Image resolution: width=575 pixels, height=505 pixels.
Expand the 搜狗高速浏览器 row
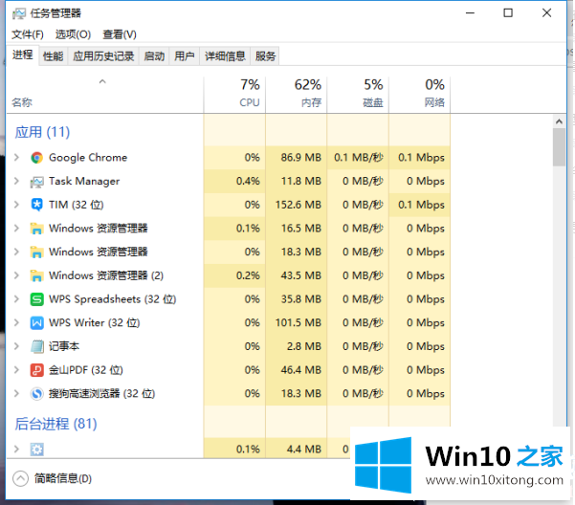[16, 394]
